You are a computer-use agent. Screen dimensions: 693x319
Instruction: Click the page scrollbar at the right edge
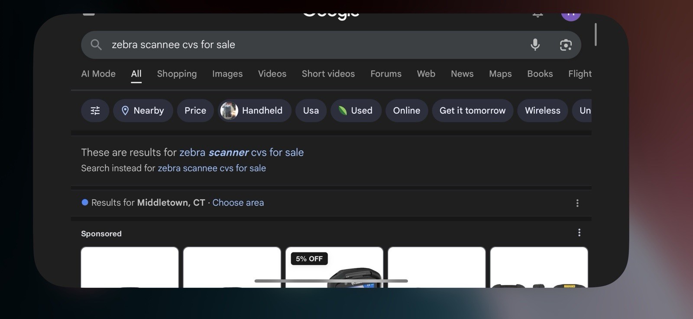click(x=596, y=35)
